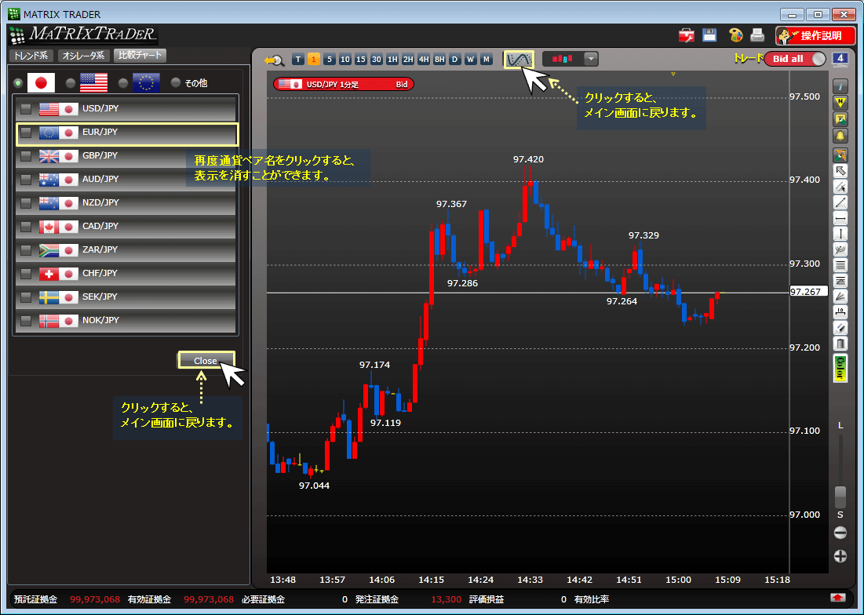The width and height of the screenshot is (864, 615).
Task: Click the orange expand chart icon
Action: tap(840, 155)
